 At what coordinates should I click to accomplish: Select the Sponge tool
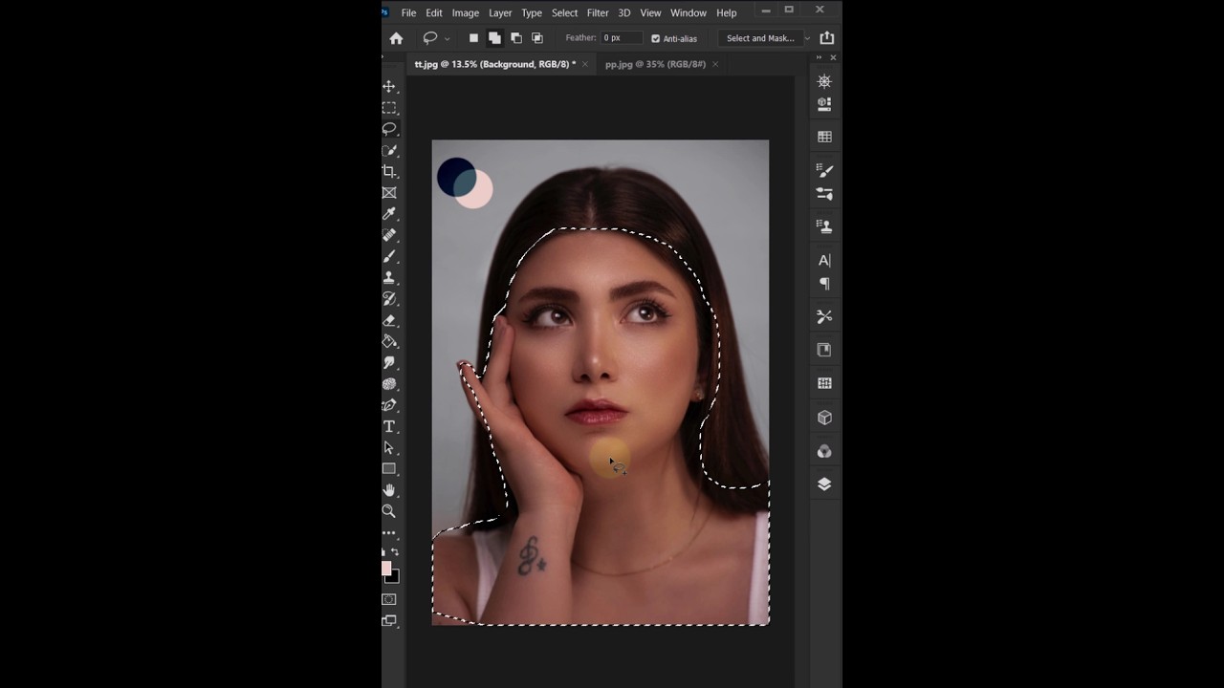[x=389, y=383]
